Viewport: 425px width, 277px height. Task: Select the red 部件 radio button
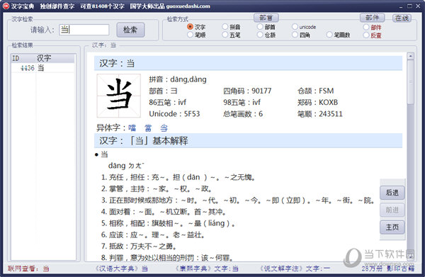click(366, 27)
